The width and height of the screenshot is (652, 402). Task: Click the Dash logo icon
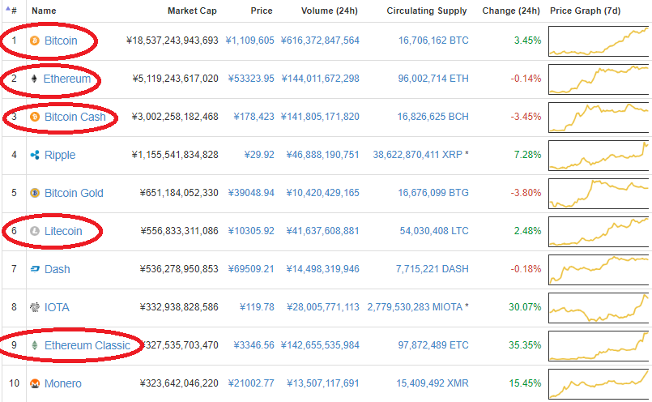pyautogui.click(x=35, y=269)
